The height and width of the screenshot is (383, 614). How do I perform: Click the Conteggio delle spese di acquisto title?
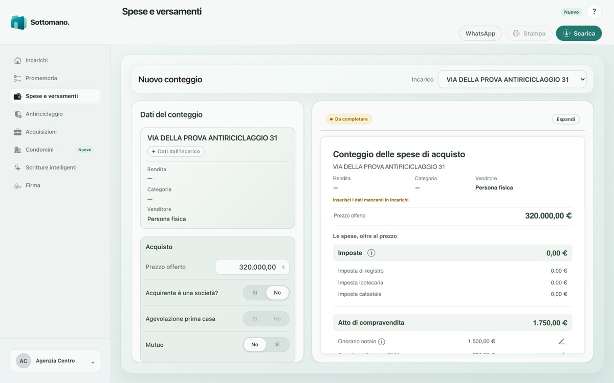pyautogui.click(x=399, y=154)
